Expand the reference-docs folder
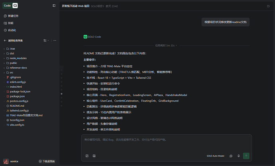The width and height of the screenshot is (275, 166). pyautogui.click(x=16, y=68)
